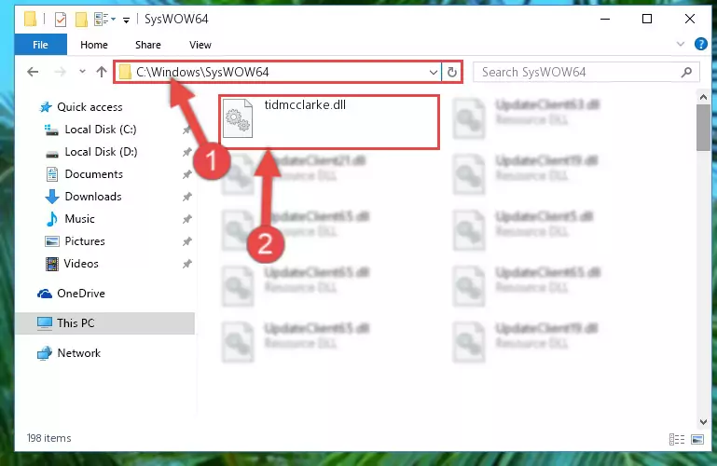Image resolution: width=717 pixels, height=466 pixels.
Task: Open Music folder in sidebar
Action: (79, 219)
